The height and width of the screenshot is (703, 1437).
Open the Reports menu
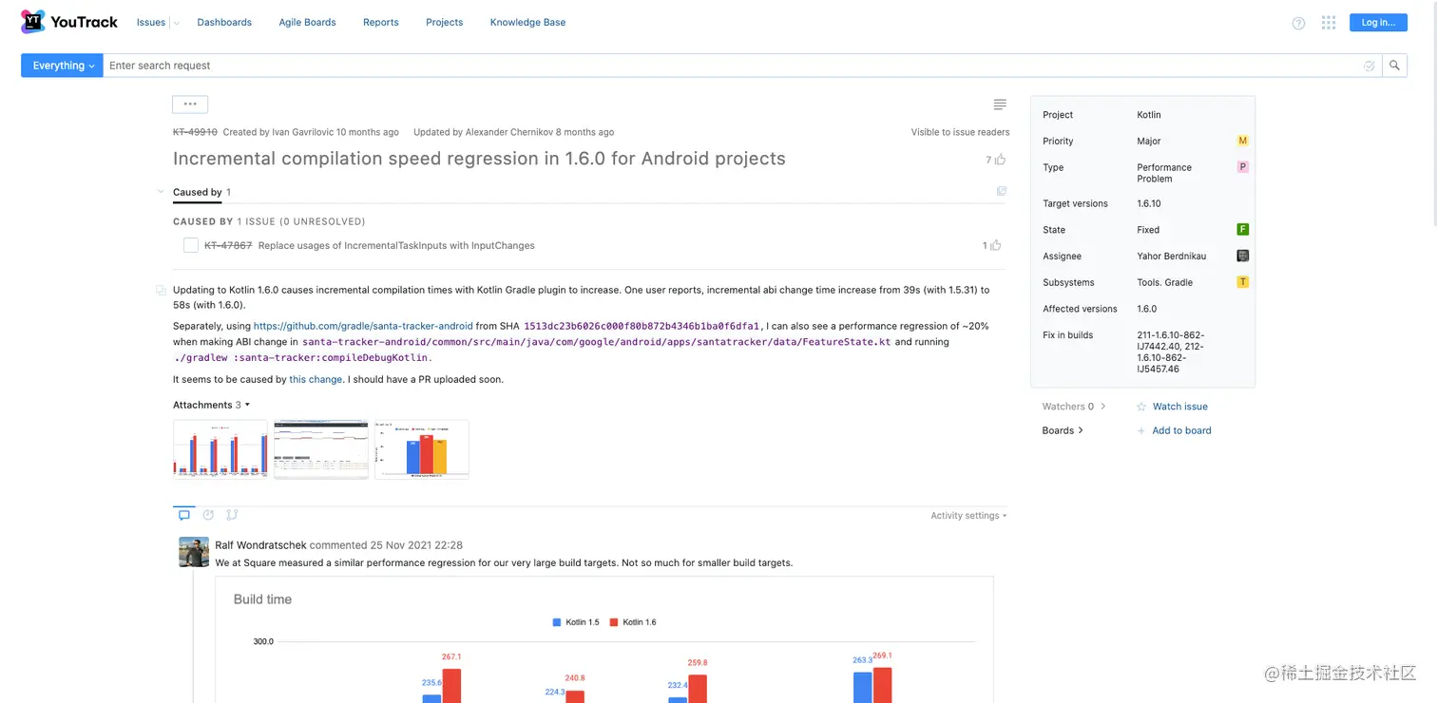coord(380,23)
